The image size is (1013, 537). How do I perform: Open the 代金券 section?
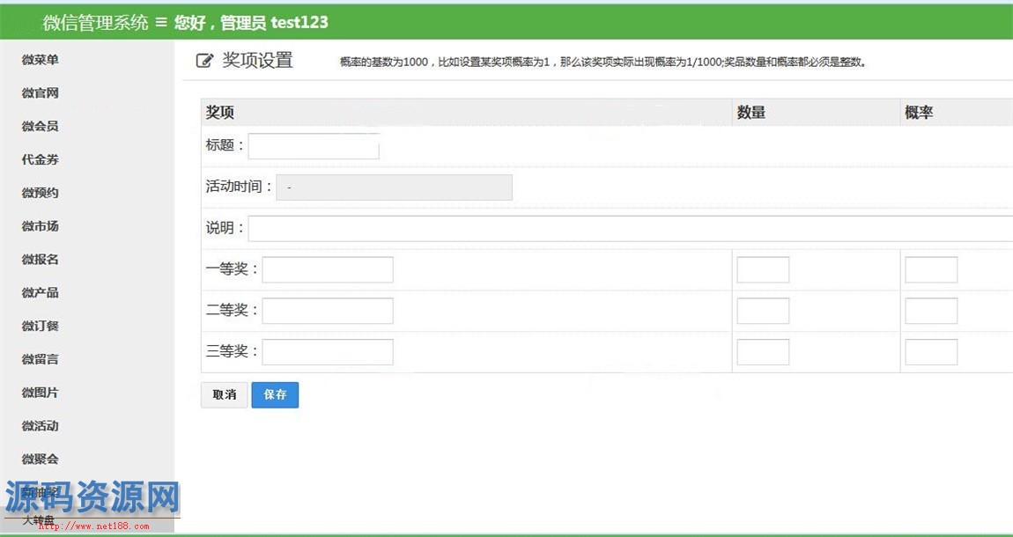[x=41, y=160]
